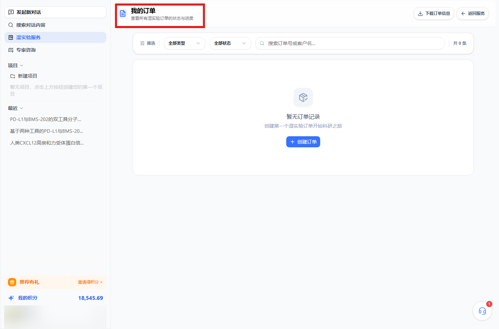This screenshot has width=499, height=329.
Task: Open the 全部状态 dropdown
Action: 230,43
